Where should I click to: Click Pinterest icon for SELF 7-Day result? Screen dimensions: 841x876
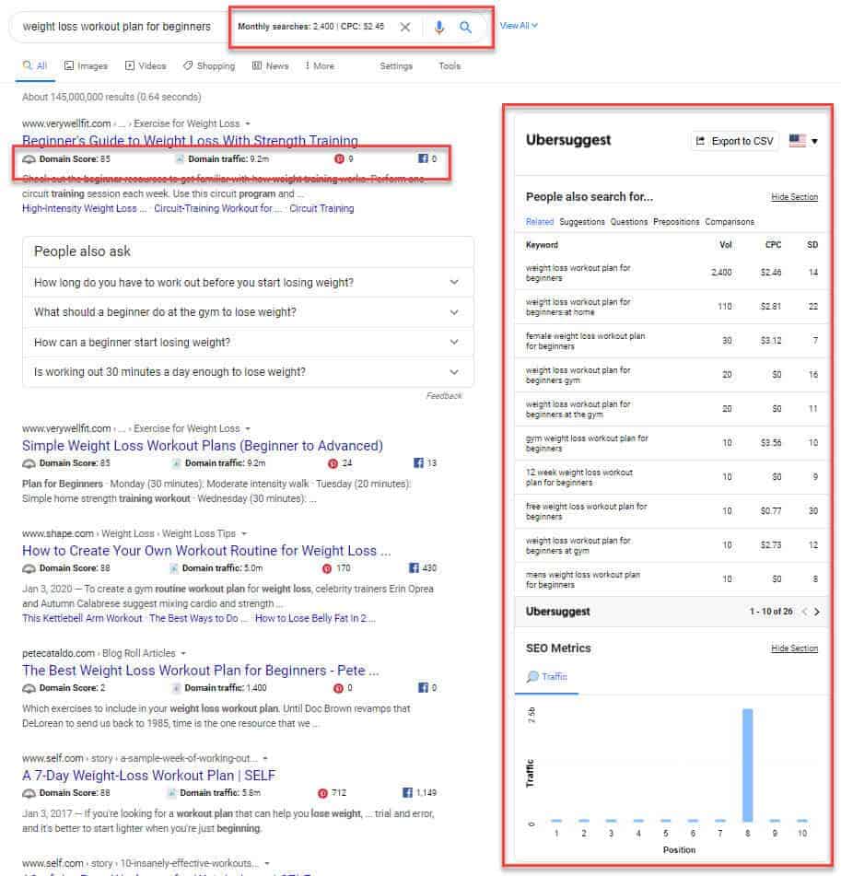click(322, 793)
